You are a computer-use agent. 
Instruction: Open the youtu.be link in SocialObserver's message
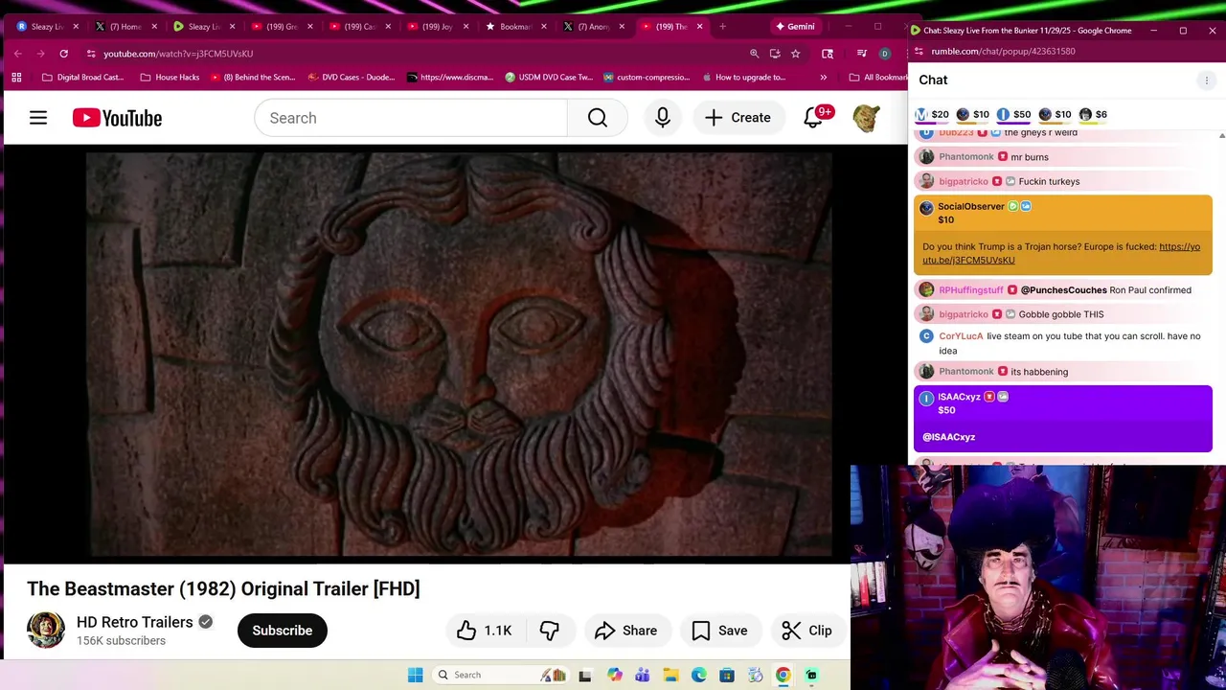tap(1061, 253)
